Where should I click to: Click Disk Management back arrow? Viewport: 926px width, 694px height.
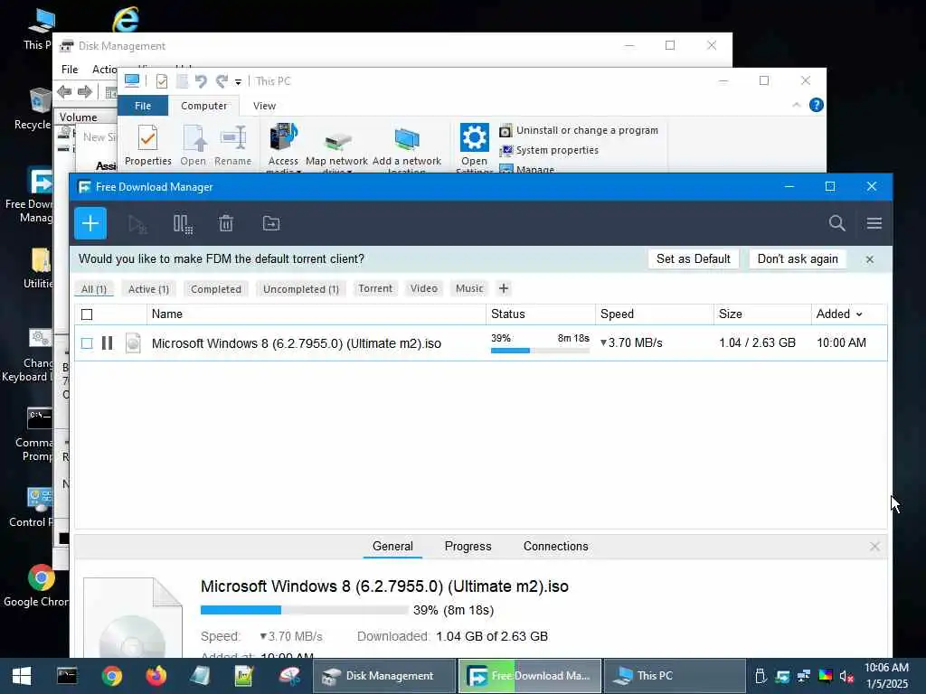64,91
